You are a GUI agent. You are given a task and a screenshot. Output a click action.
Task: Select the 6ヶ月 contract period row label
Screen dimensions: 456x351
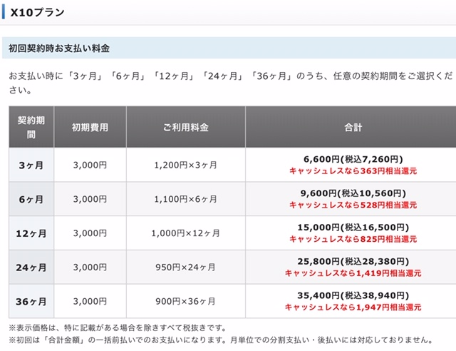click(x=31, y=199)
